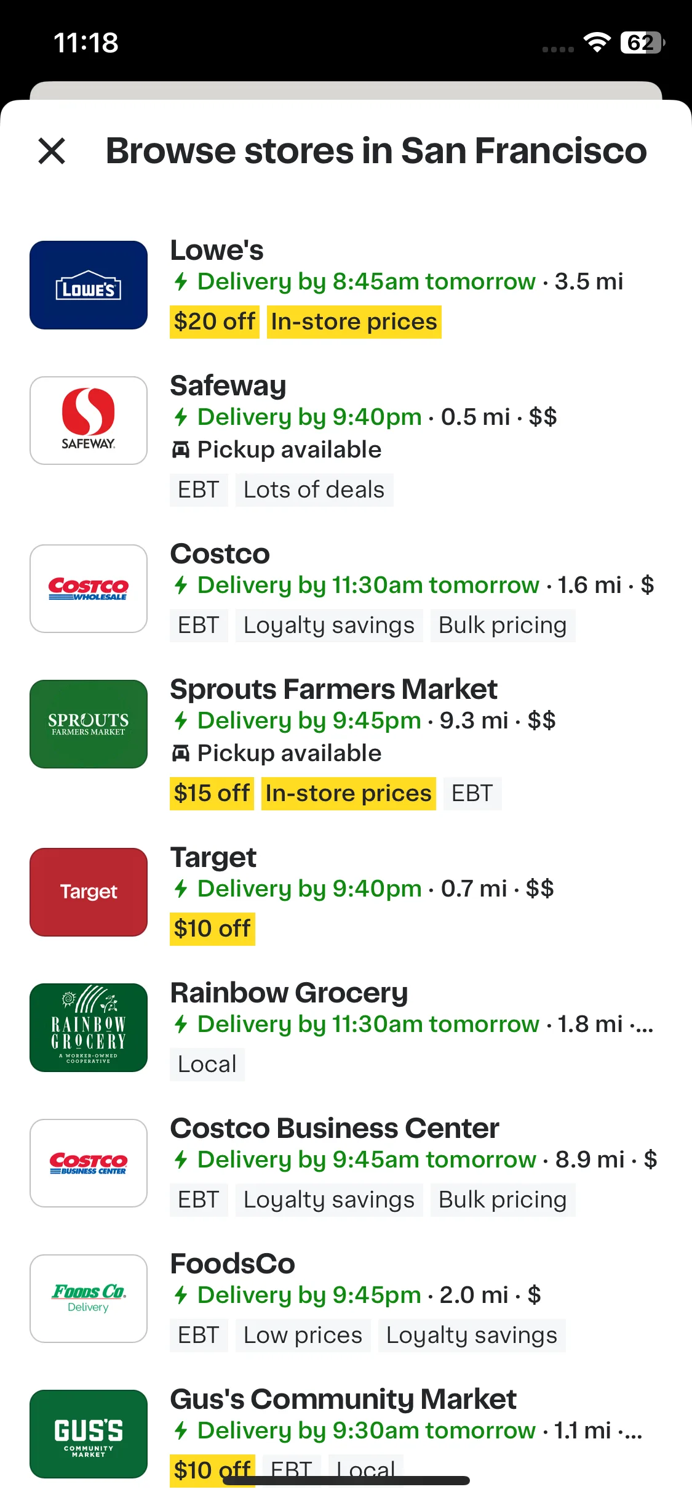692x1500 pixels.
Task: Close the Browse stores sheet
Action: [52, 151]
